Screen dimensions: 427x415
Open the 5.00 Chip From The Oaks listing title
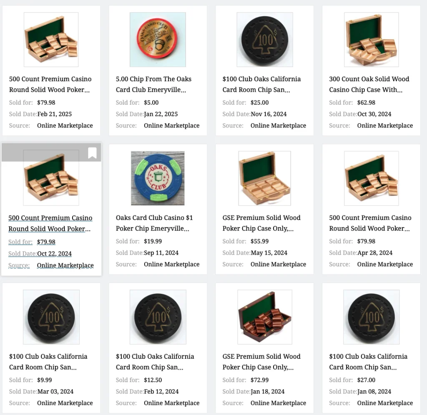click(153, 84)
